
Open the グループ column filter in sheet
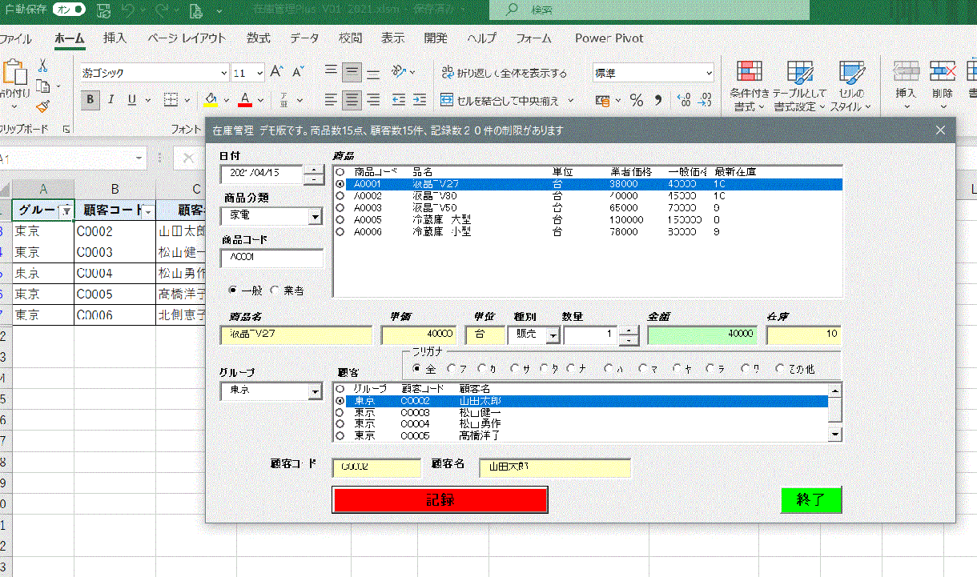[x=66, y=210]
